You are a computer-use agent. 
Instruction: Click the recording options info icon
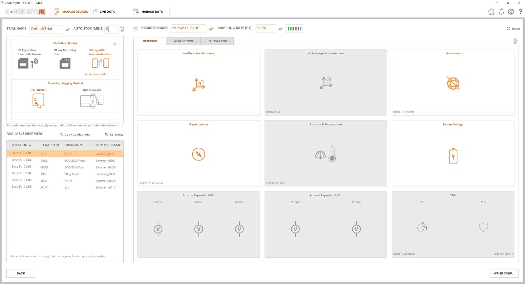coord(115,43)
